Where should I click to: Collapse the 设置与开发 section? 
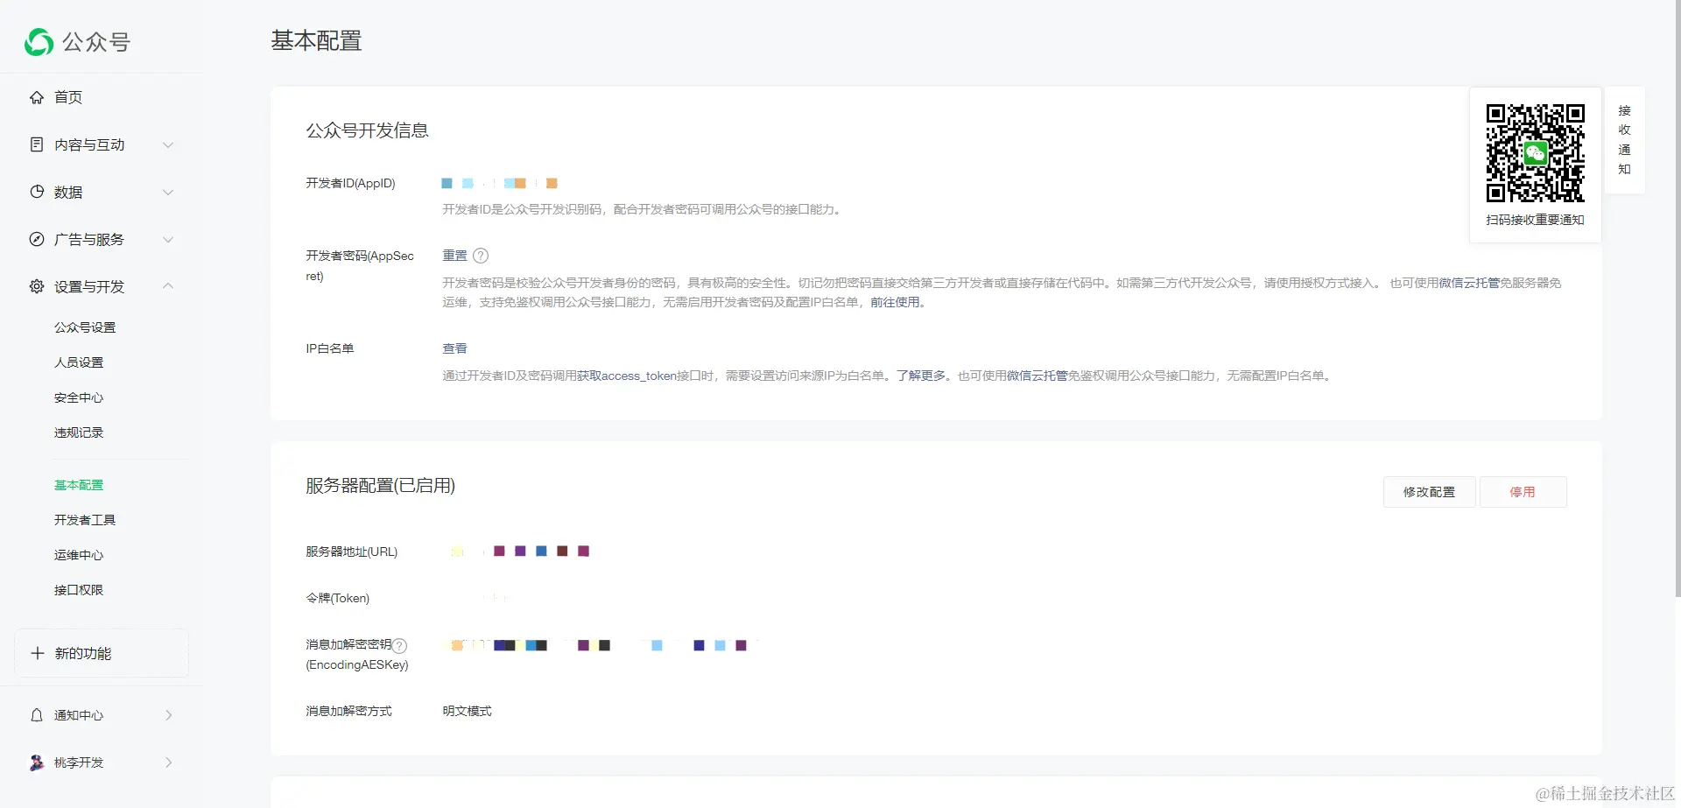click(x=168, y=286)
